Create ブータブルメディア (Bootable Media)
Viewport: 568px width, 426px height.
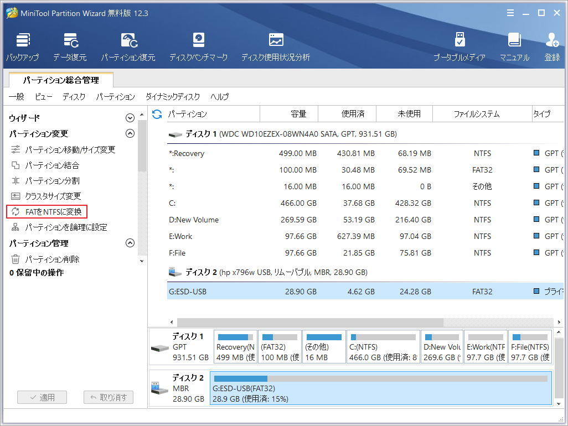coord(459,46)
